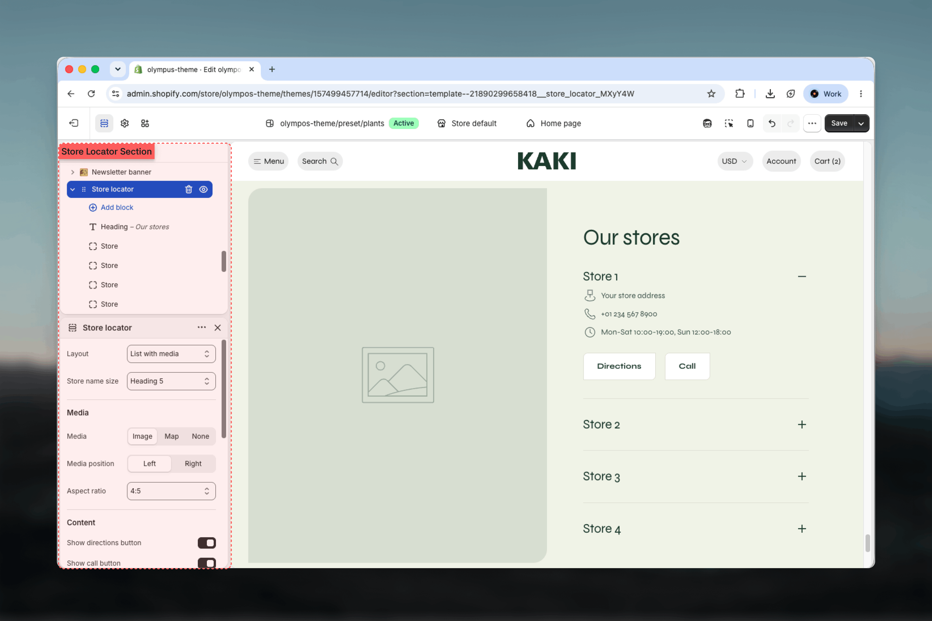Screen dimensions: 932x621
Task: Open Chrome three-dot menu
Action: (861, 93)
